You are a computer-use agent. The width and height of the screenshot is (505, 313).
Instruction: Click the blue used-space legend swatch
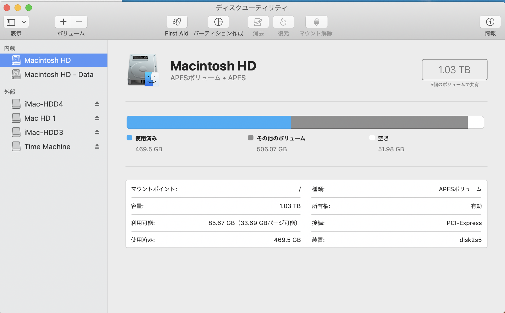[129, 138]
